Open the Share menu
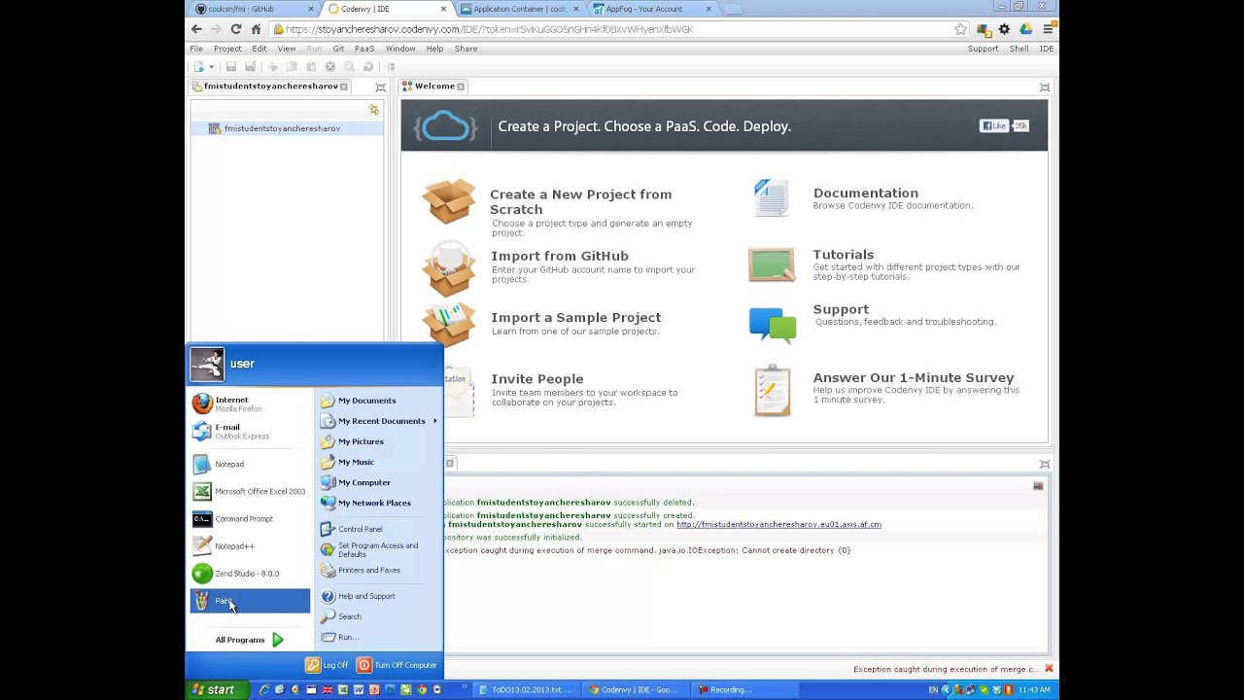 click(x=466, y=49)
